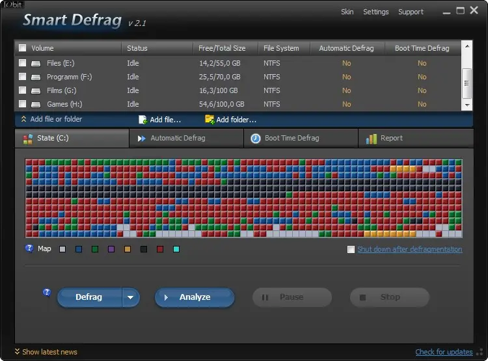Check the Files (E:) volume checkbox
The height and width of the screenshot is (361, 488).
click(22, 63)
